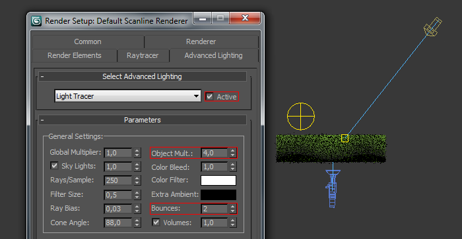The image size is (462, 239).
Task: Open the white Color Filter swatch
Action: point(218,180)
